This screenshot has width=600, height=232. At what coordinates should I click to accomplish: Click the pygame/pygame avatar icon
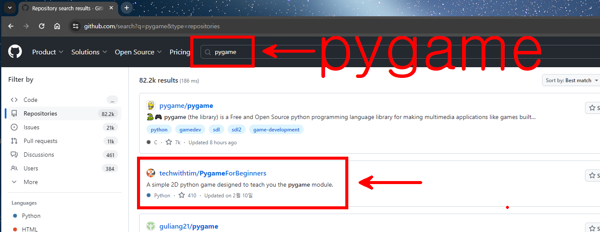[x=151, y=106]
